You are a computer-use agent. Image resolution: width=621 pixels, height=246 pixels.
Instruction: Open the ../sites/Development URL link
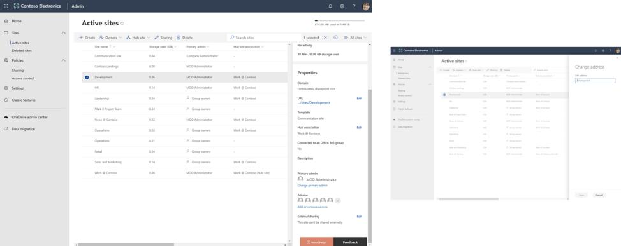click(x=314, y=103)
